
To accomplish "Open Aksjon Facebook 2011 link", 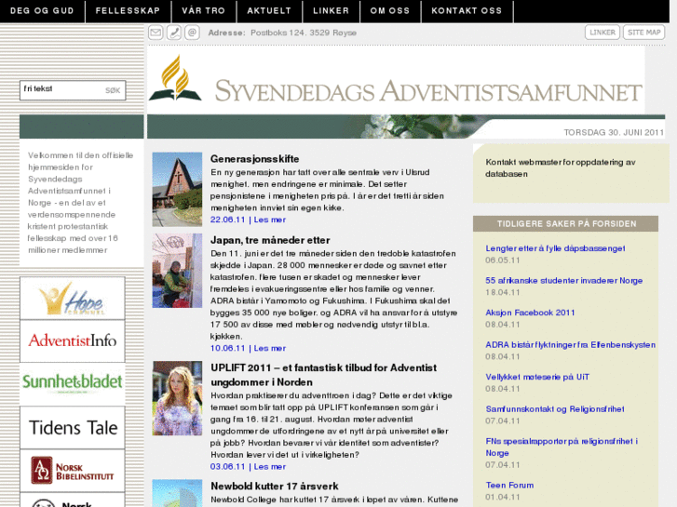I will (x=530, y=313).
